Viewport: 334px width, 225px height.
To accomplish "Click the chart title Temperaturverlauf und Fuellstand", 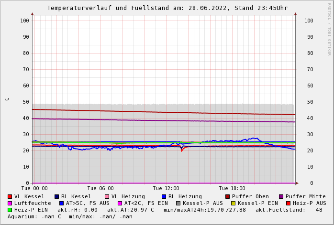I will pos(167,8).
